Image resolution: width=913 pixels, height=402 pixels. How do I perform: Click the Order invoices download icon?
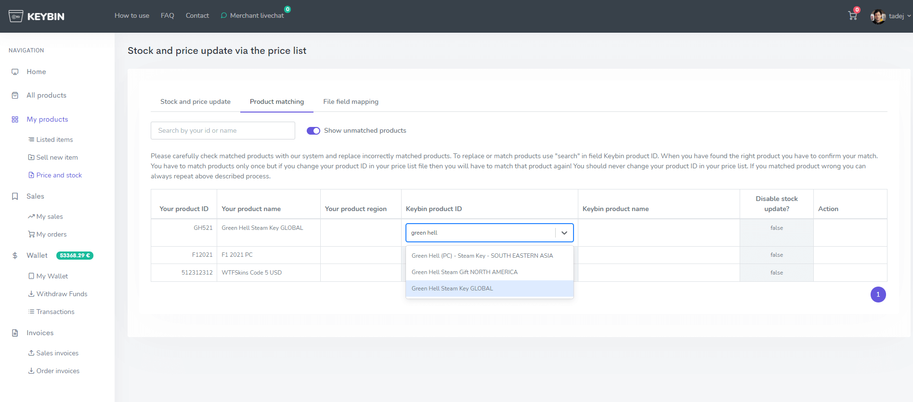tap(31, 371)
